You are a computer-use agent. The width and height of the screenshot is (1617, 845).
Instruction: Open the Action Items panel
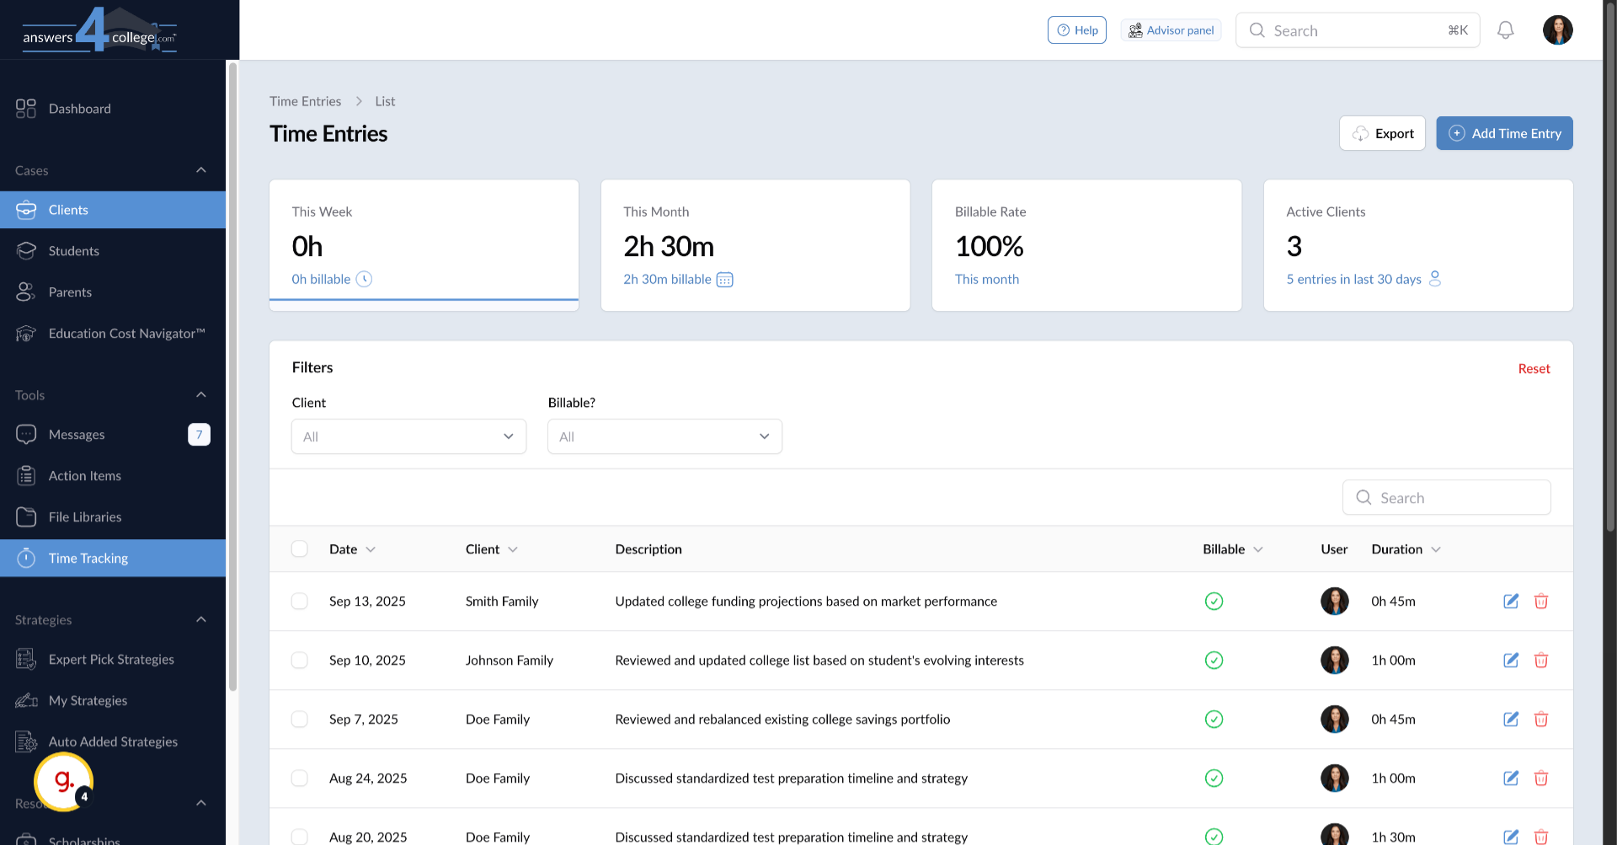coord(84,475)
